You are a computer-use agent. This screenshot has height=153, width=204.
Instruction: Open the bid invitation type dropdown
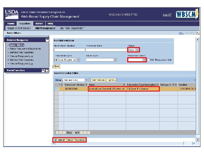(115, 60)
